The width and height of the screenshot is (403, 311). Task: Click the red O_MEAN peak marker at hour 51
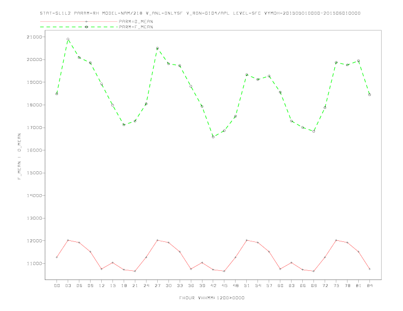click(247, 240)
